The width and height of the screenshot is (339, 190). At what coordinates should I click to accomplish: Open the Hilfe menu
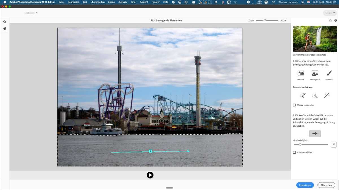click(x=166, y=2)
